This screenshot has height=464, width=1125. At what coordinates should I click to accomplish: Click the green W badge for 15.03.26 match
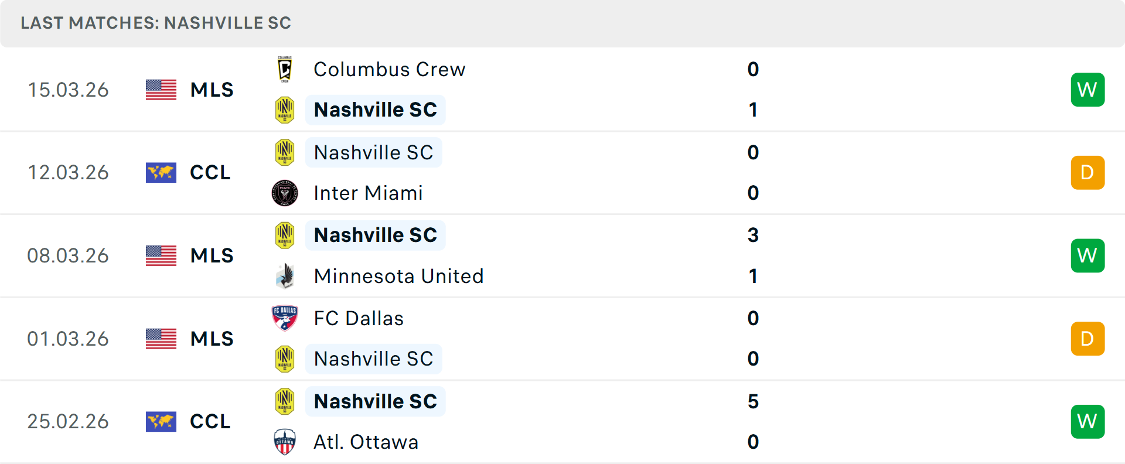point(1087,90)
